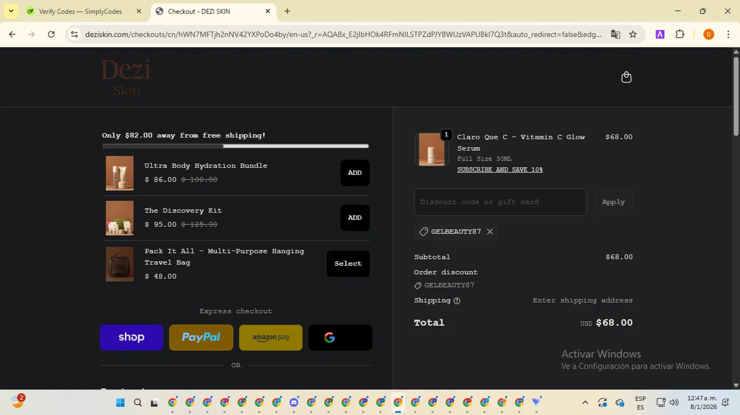Reload the checkout page
This screenshot has height=415, width=740.
click(51, 34)
